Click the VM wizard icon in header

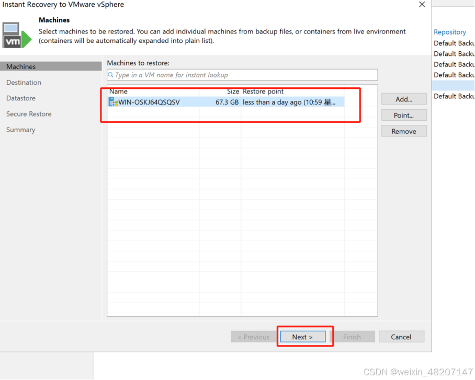point(17,35)
